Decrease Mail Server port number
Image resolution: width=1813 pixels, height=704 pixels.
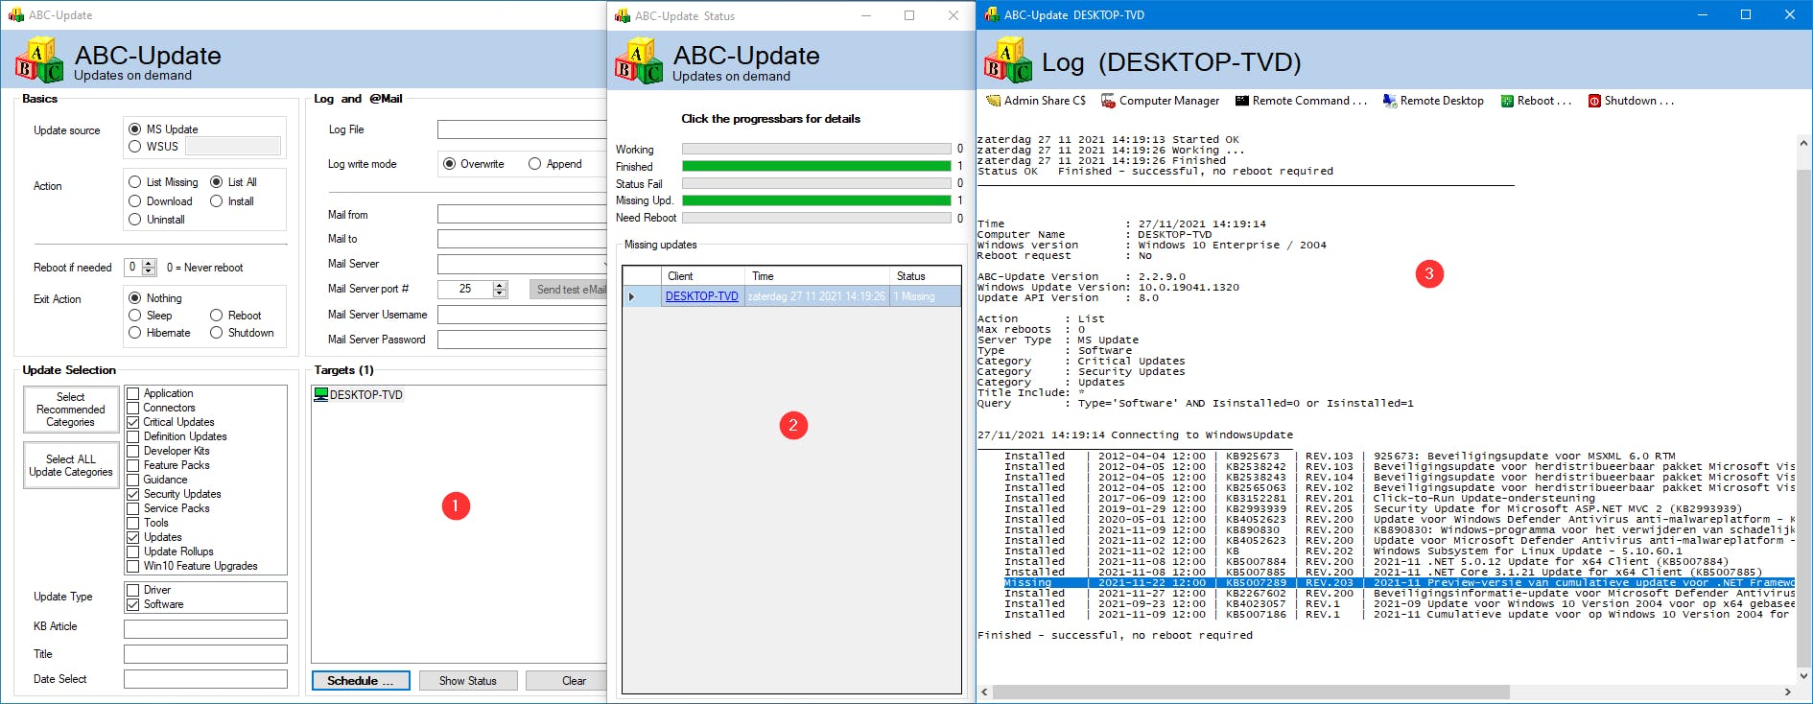click(499, 293)
